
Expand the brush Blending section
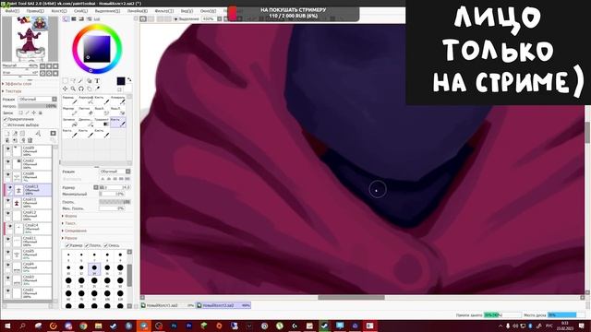click(74, 231)
